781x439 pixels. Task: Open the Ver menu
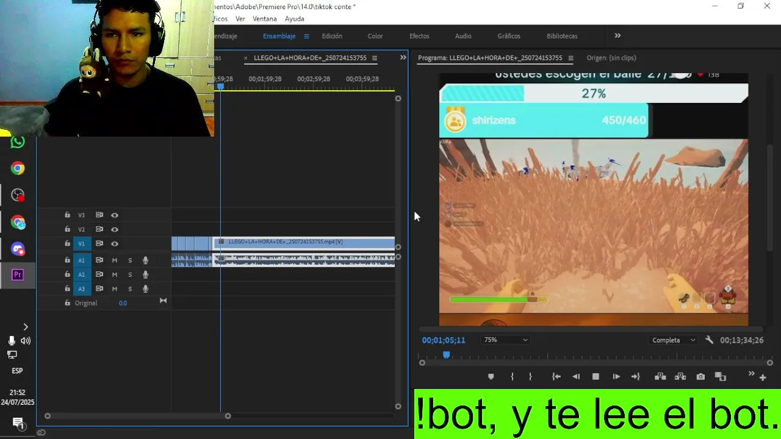tap(240, 19)
